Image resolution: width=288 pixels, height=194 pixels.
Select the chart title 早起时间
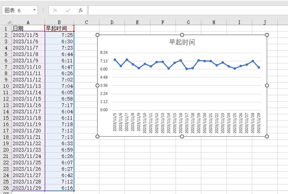pos(182,42)
